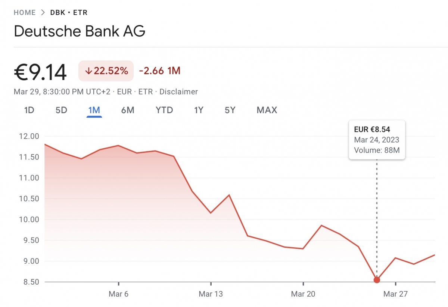448x307 pixels.
Task: Switch to the YTD time range
Action: pos(164,110)
